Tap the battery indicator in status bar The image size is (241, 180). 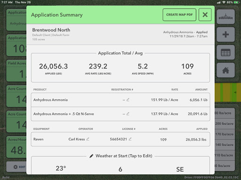tap(236, 2)
